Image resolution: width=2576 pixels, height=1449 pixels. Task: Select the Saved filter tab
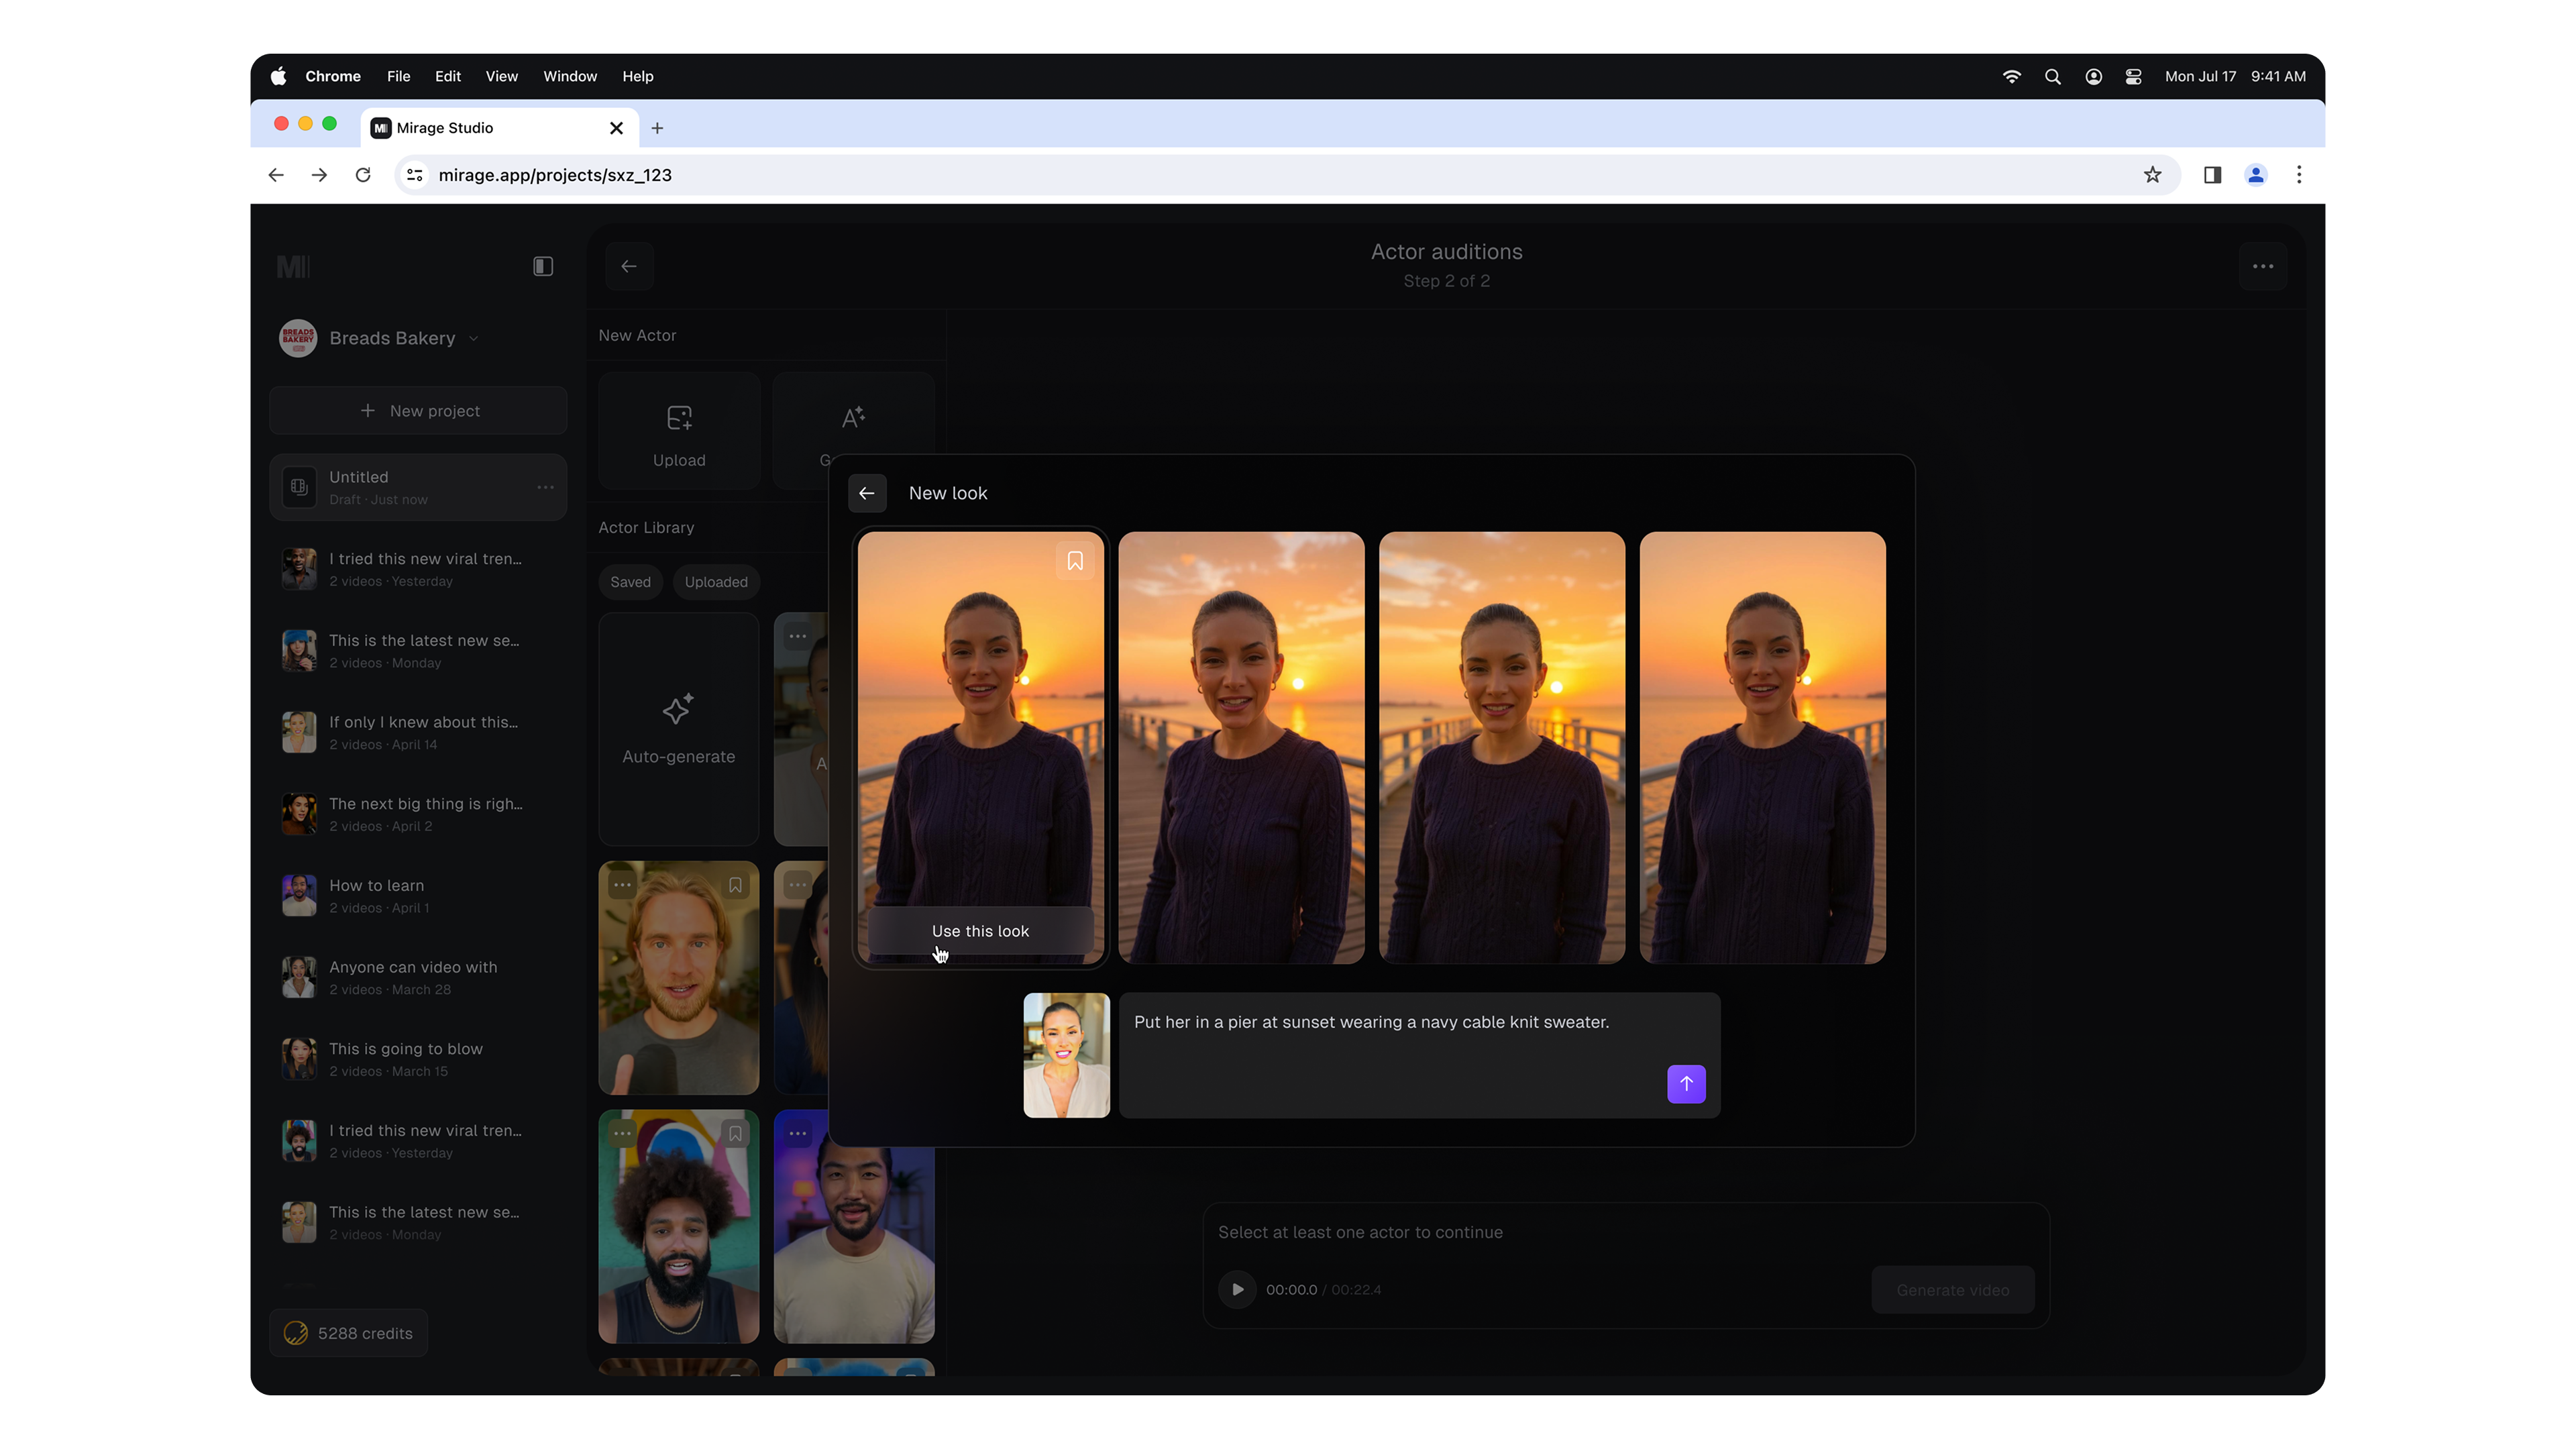[x=630, y=582]
